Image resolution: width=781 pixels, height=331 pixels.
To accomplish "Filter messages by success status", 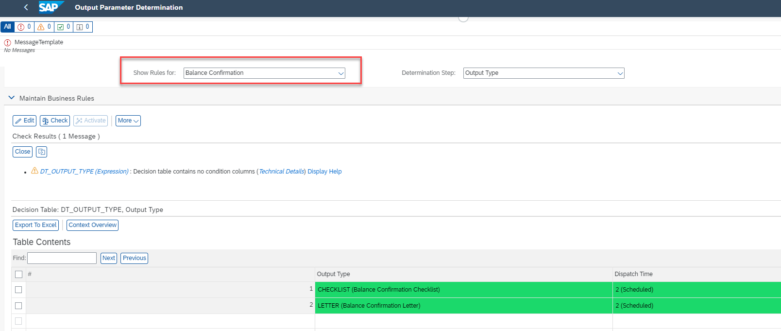I will click(x=64, y=27).
